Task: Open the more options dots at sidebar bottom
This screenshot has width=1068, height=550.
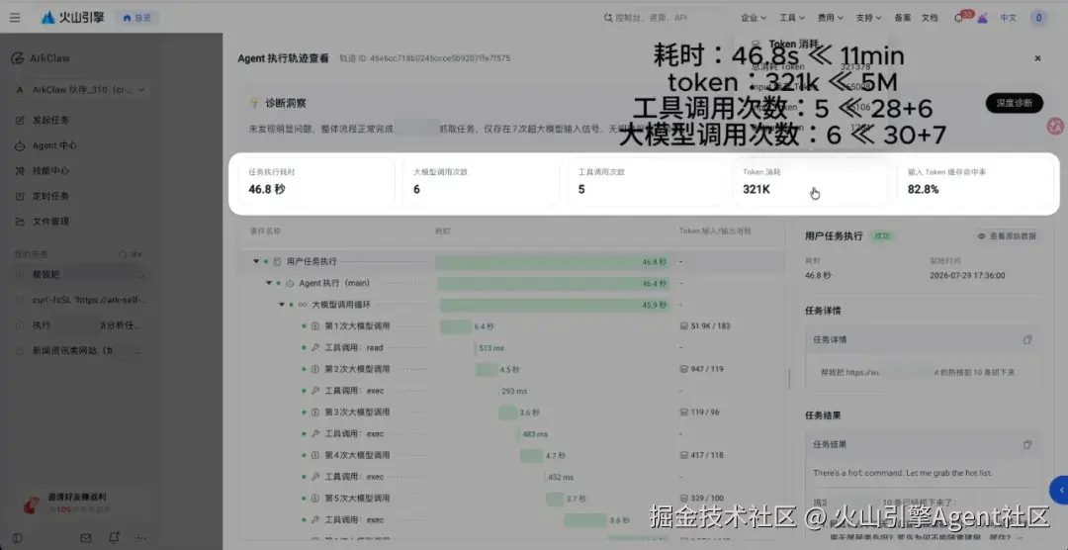Action: coord(140,538)
